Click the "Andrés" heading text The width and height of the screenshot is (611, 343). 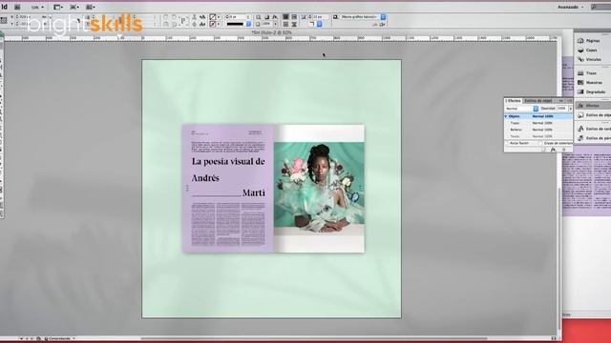pos(205,178)
